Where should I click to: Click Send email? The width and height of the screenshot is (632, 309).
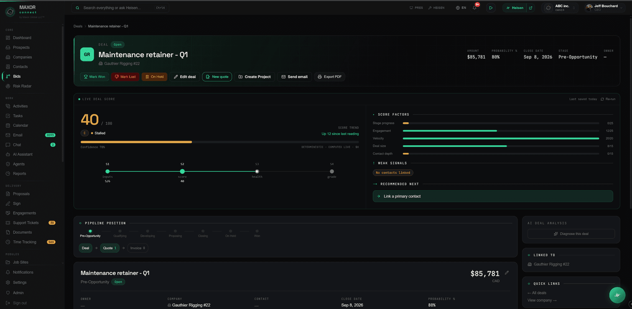click(x=295, y=77)
